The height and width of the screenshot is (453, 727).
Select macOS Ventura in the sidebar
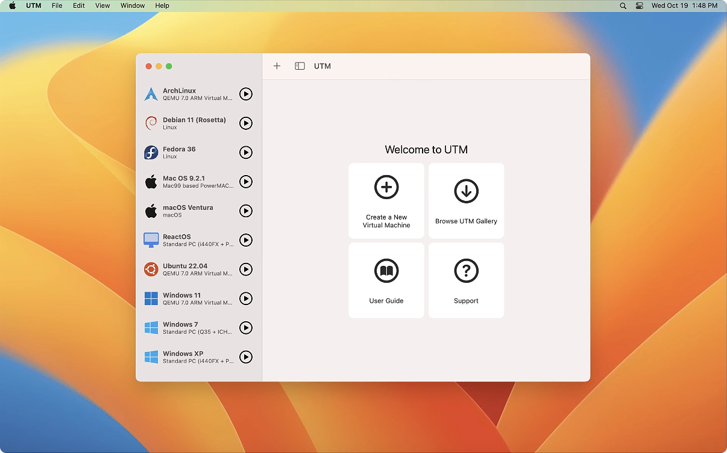[187, 211]
